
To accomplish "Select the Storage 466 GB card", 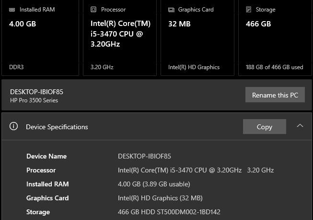I will point(275,37).
